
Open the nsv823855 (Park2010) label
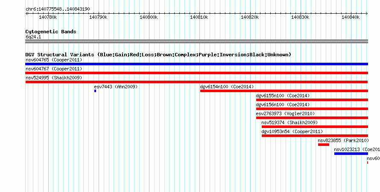(x=343, y=140)
